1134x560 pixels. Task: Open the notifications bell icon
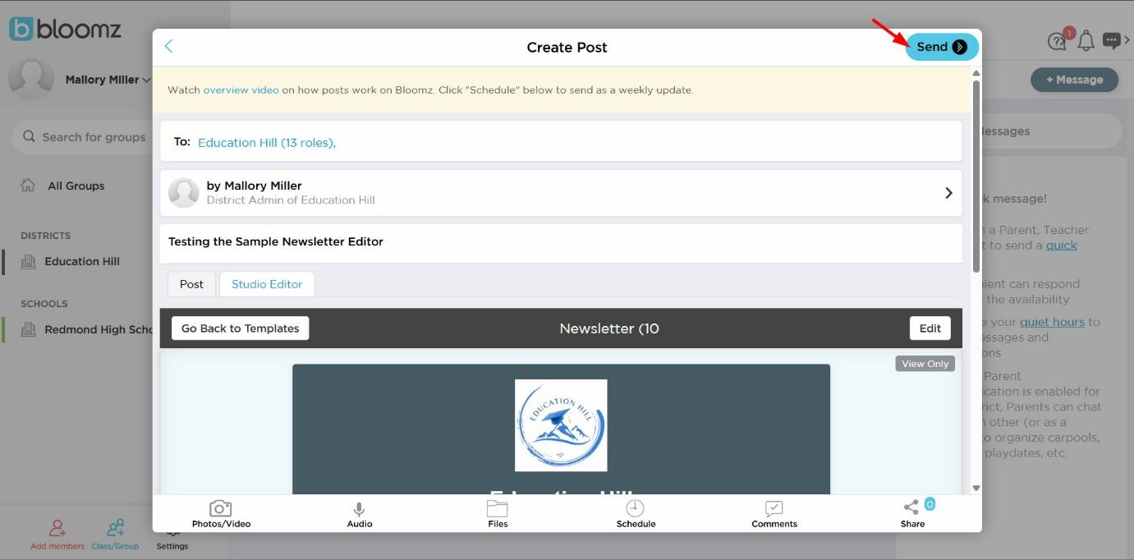point(1086,40)
